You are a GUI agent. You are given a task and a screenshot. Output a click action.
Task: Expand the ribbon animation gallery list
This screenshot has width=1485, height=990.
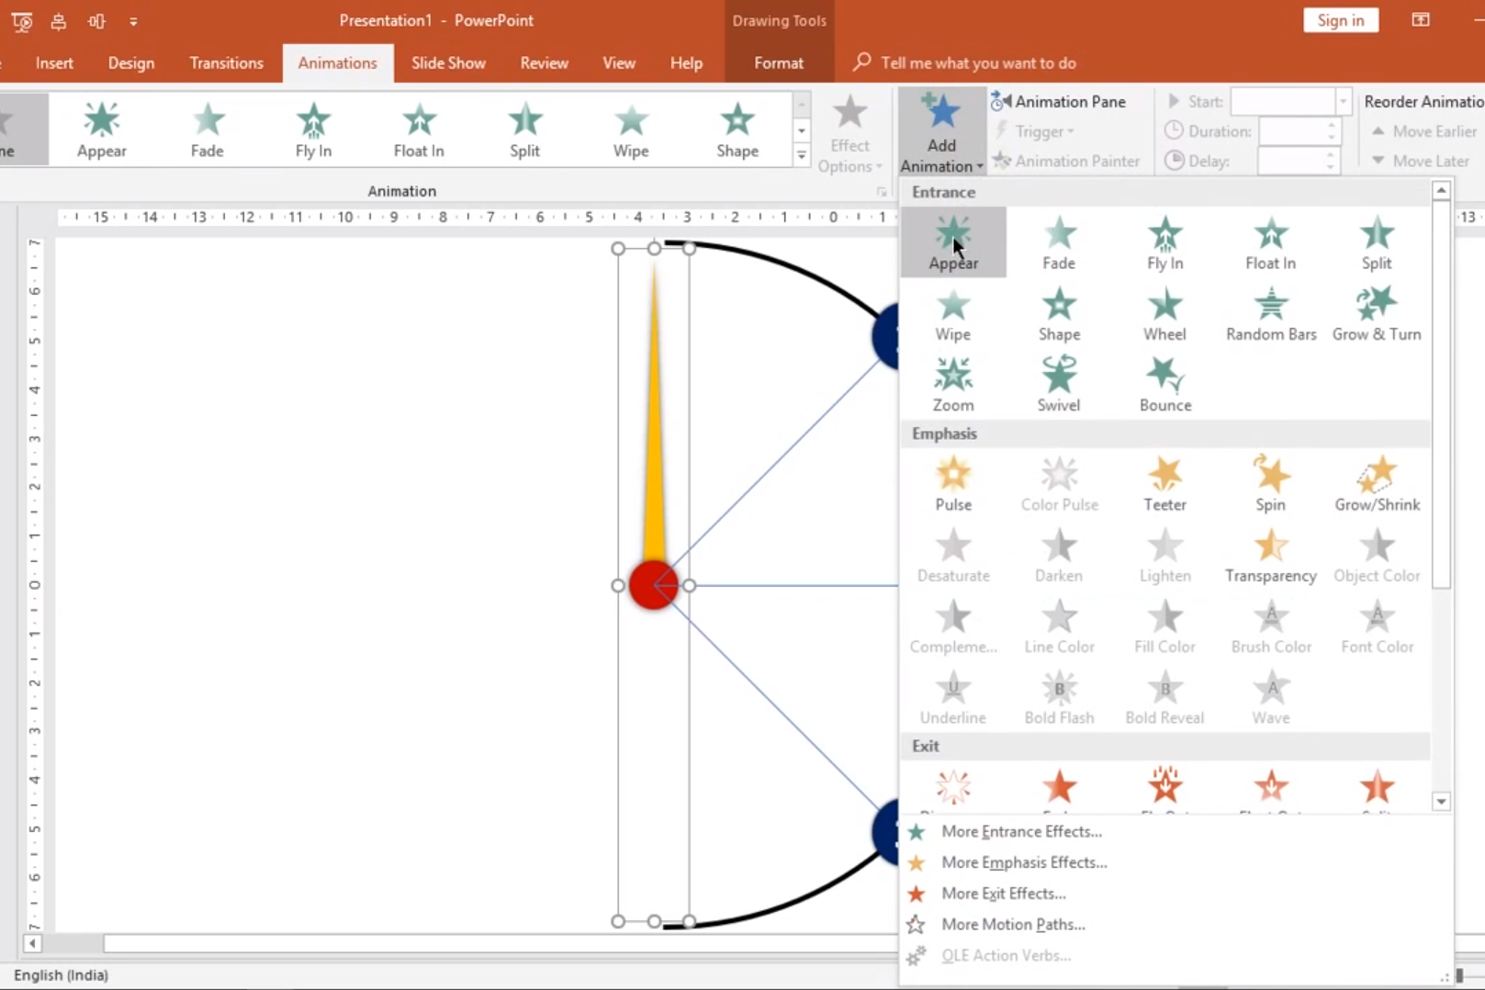click(x=802, y=157)
